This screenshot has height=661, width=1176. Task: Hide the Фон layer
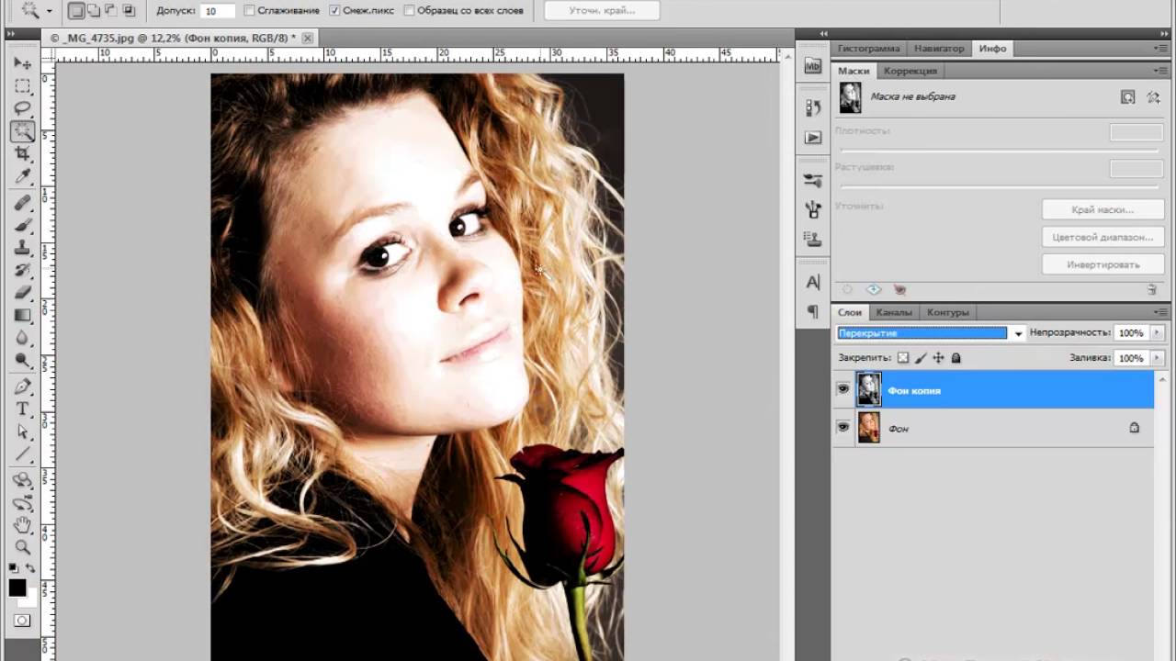coord(843,428)
